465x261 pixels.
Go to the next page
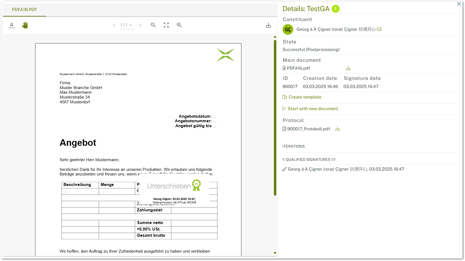click(140, 25)
